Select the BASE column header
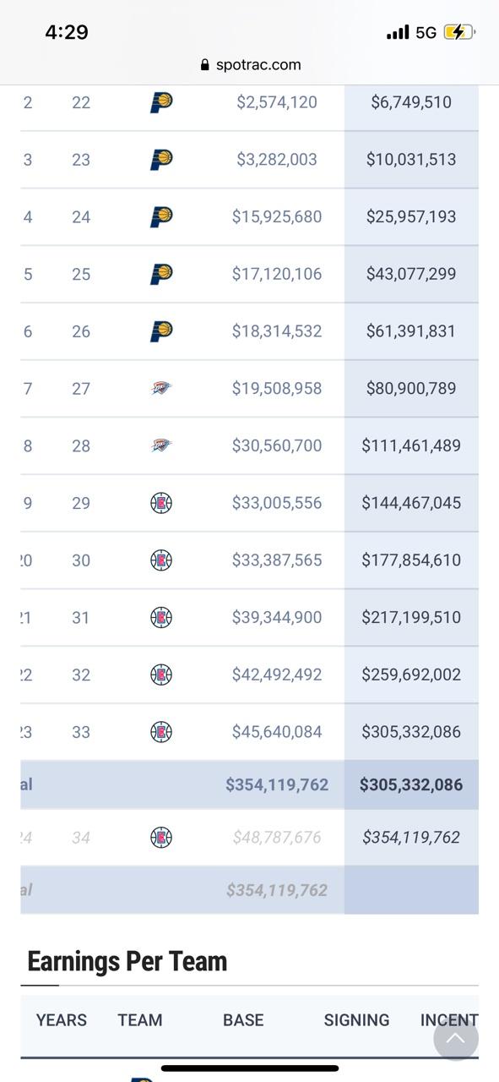Viewport: 499px width, 1082px height. (x=243, y=1020)
